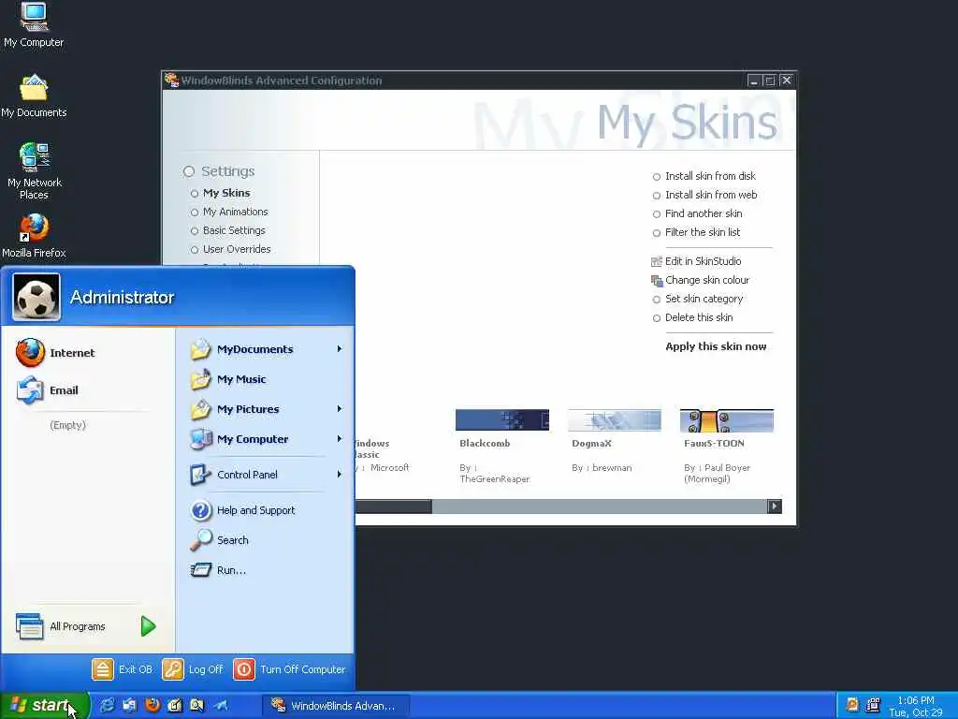Click the fourth quick launch notepad-like icon
The image size is (958, 719).
pyautogui.click(x=175, y=706)
